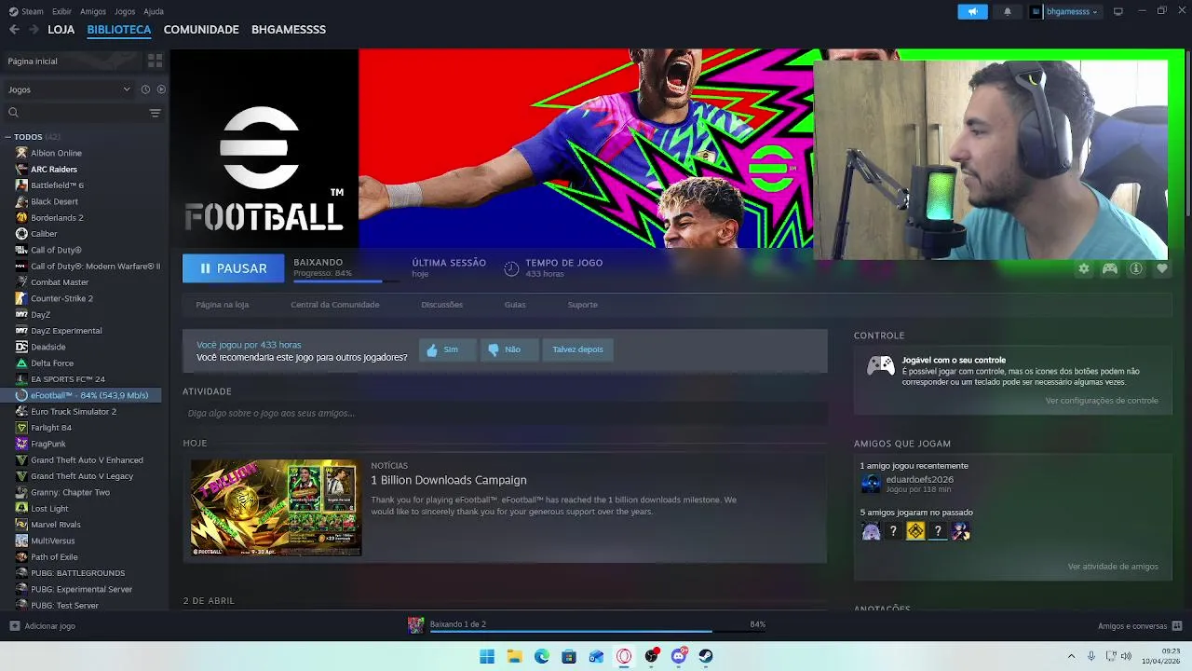Add eFootball to favorites heart

1162,268
